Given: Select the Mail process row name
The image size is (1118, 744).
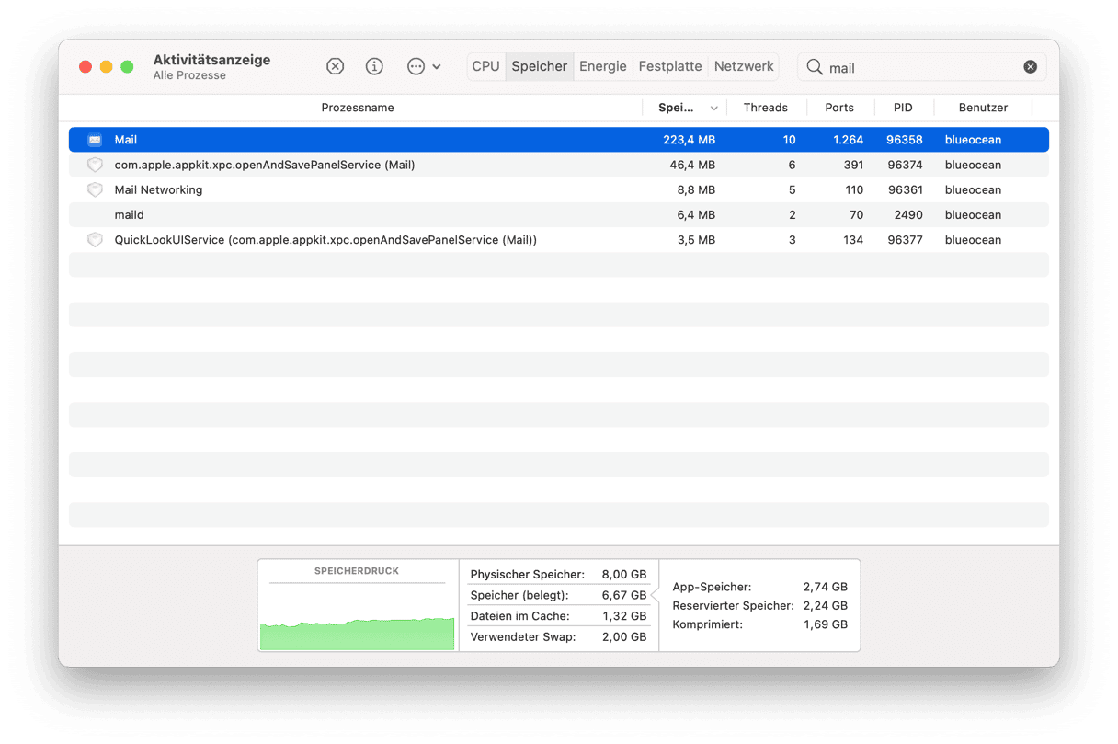Looking at the screenshot, I should click(126, 140).
